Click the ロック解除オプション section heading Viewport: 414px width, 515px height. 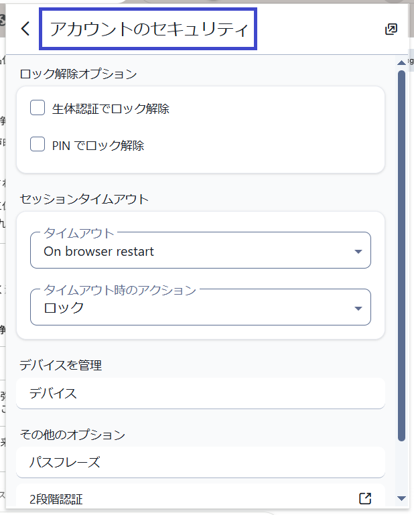78,74
